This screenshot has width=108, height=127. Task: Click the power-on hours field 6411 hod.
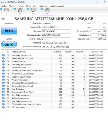[99, 39]
